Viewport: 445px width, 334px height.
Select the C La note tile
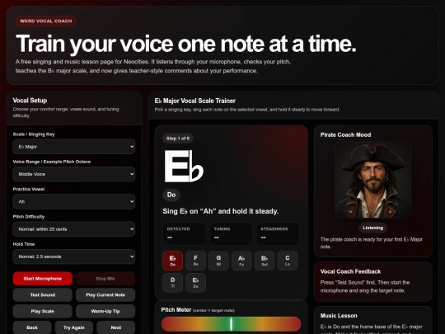pyautogui.click(x=288, y=261)
